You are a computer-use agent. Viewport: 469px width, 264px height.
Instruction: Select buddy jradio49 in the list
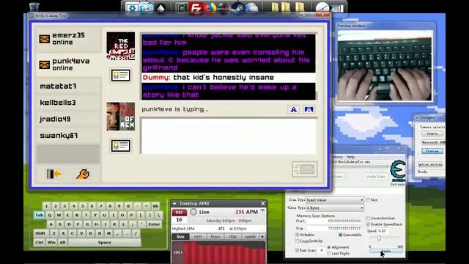68,119
